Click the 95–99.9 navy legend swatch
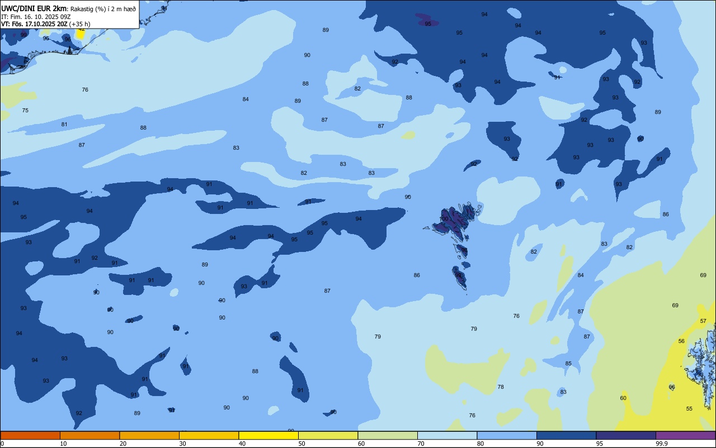The height and width of the screenshot is (448, 716). tap(626, 435)
